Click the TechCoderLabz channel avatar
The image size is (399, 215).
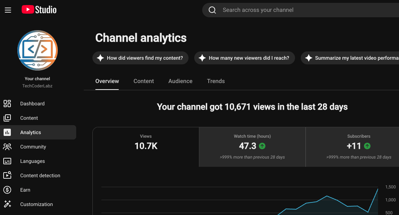click(38, 50)
